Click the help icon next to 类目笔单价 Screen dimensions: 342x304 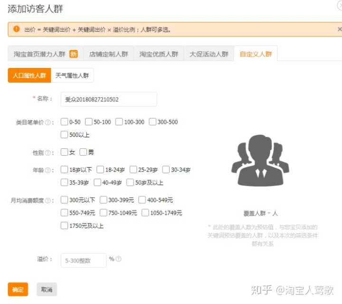(48, 123)
